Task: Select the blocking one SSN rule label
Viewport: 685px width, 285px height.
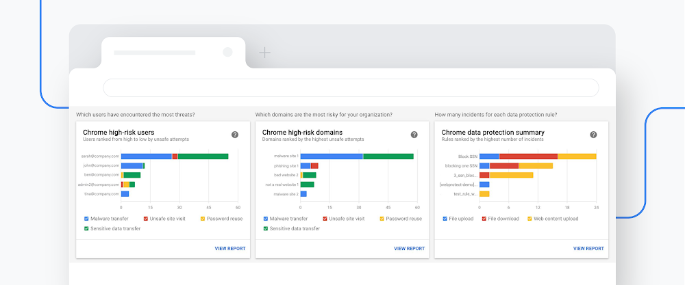Action: click(x=461, y=165)
